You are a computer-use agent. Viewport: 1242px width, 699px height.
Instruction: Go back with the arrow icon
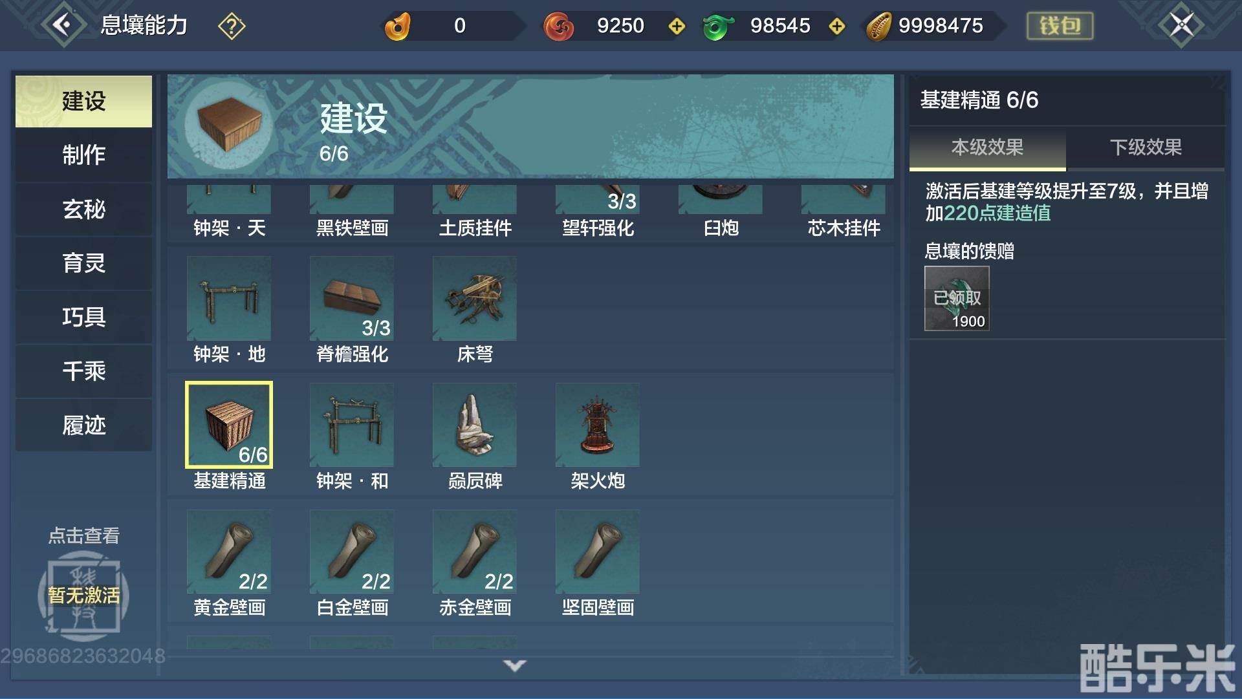point(63,25)
